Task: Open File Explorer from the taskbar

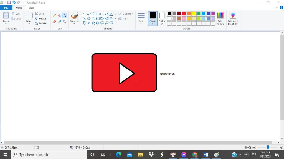Action: click(x=140, y=155)
